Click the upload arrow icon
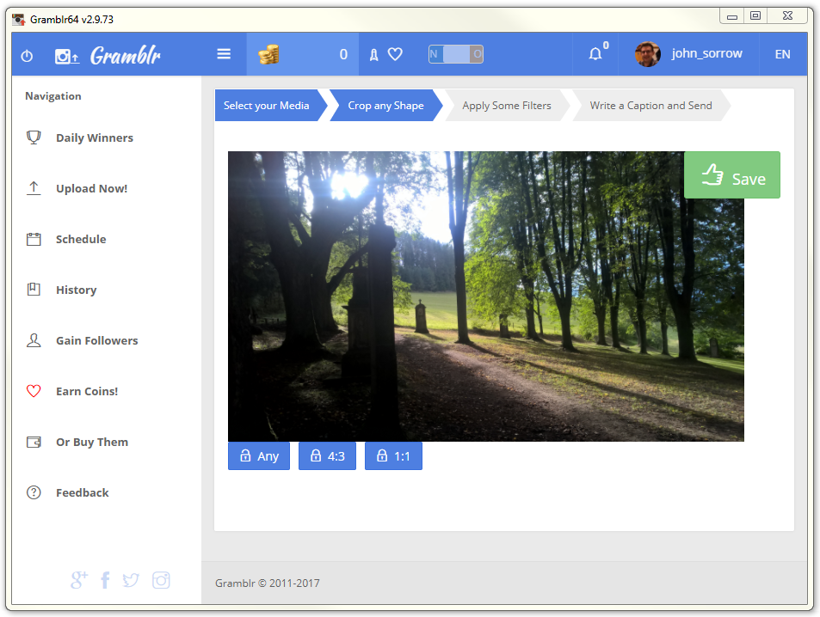The height and width of the screenshot is (617, 820). pyautogui.click(x=34, y=188)
